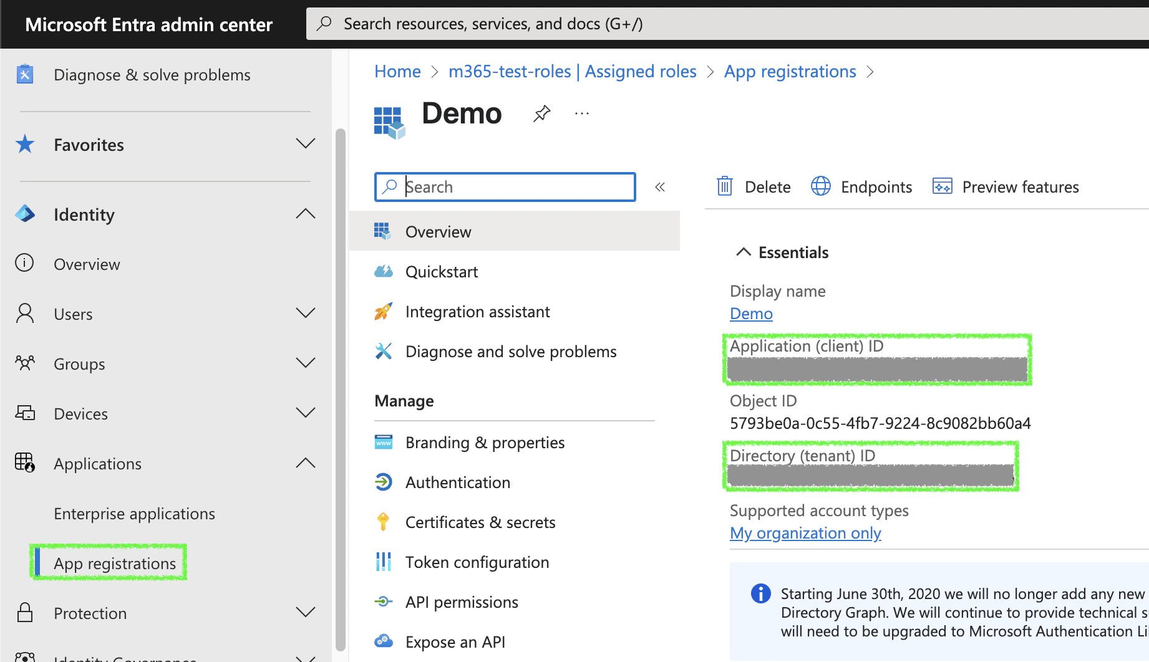
Task: Open the more options ellipsis beside Demo
Action: coord(581,113)
